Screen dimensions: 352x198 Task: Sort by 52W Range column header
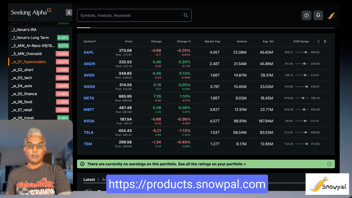click(x=301, y=41)
